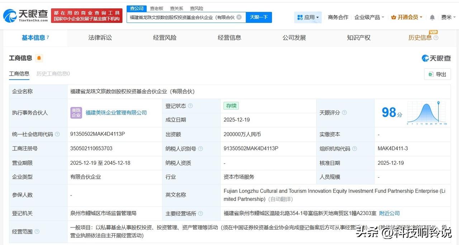Viewport: 459px width, 245px height.
Task: Open the 附近公司 link
Action: tap(389, 213)
